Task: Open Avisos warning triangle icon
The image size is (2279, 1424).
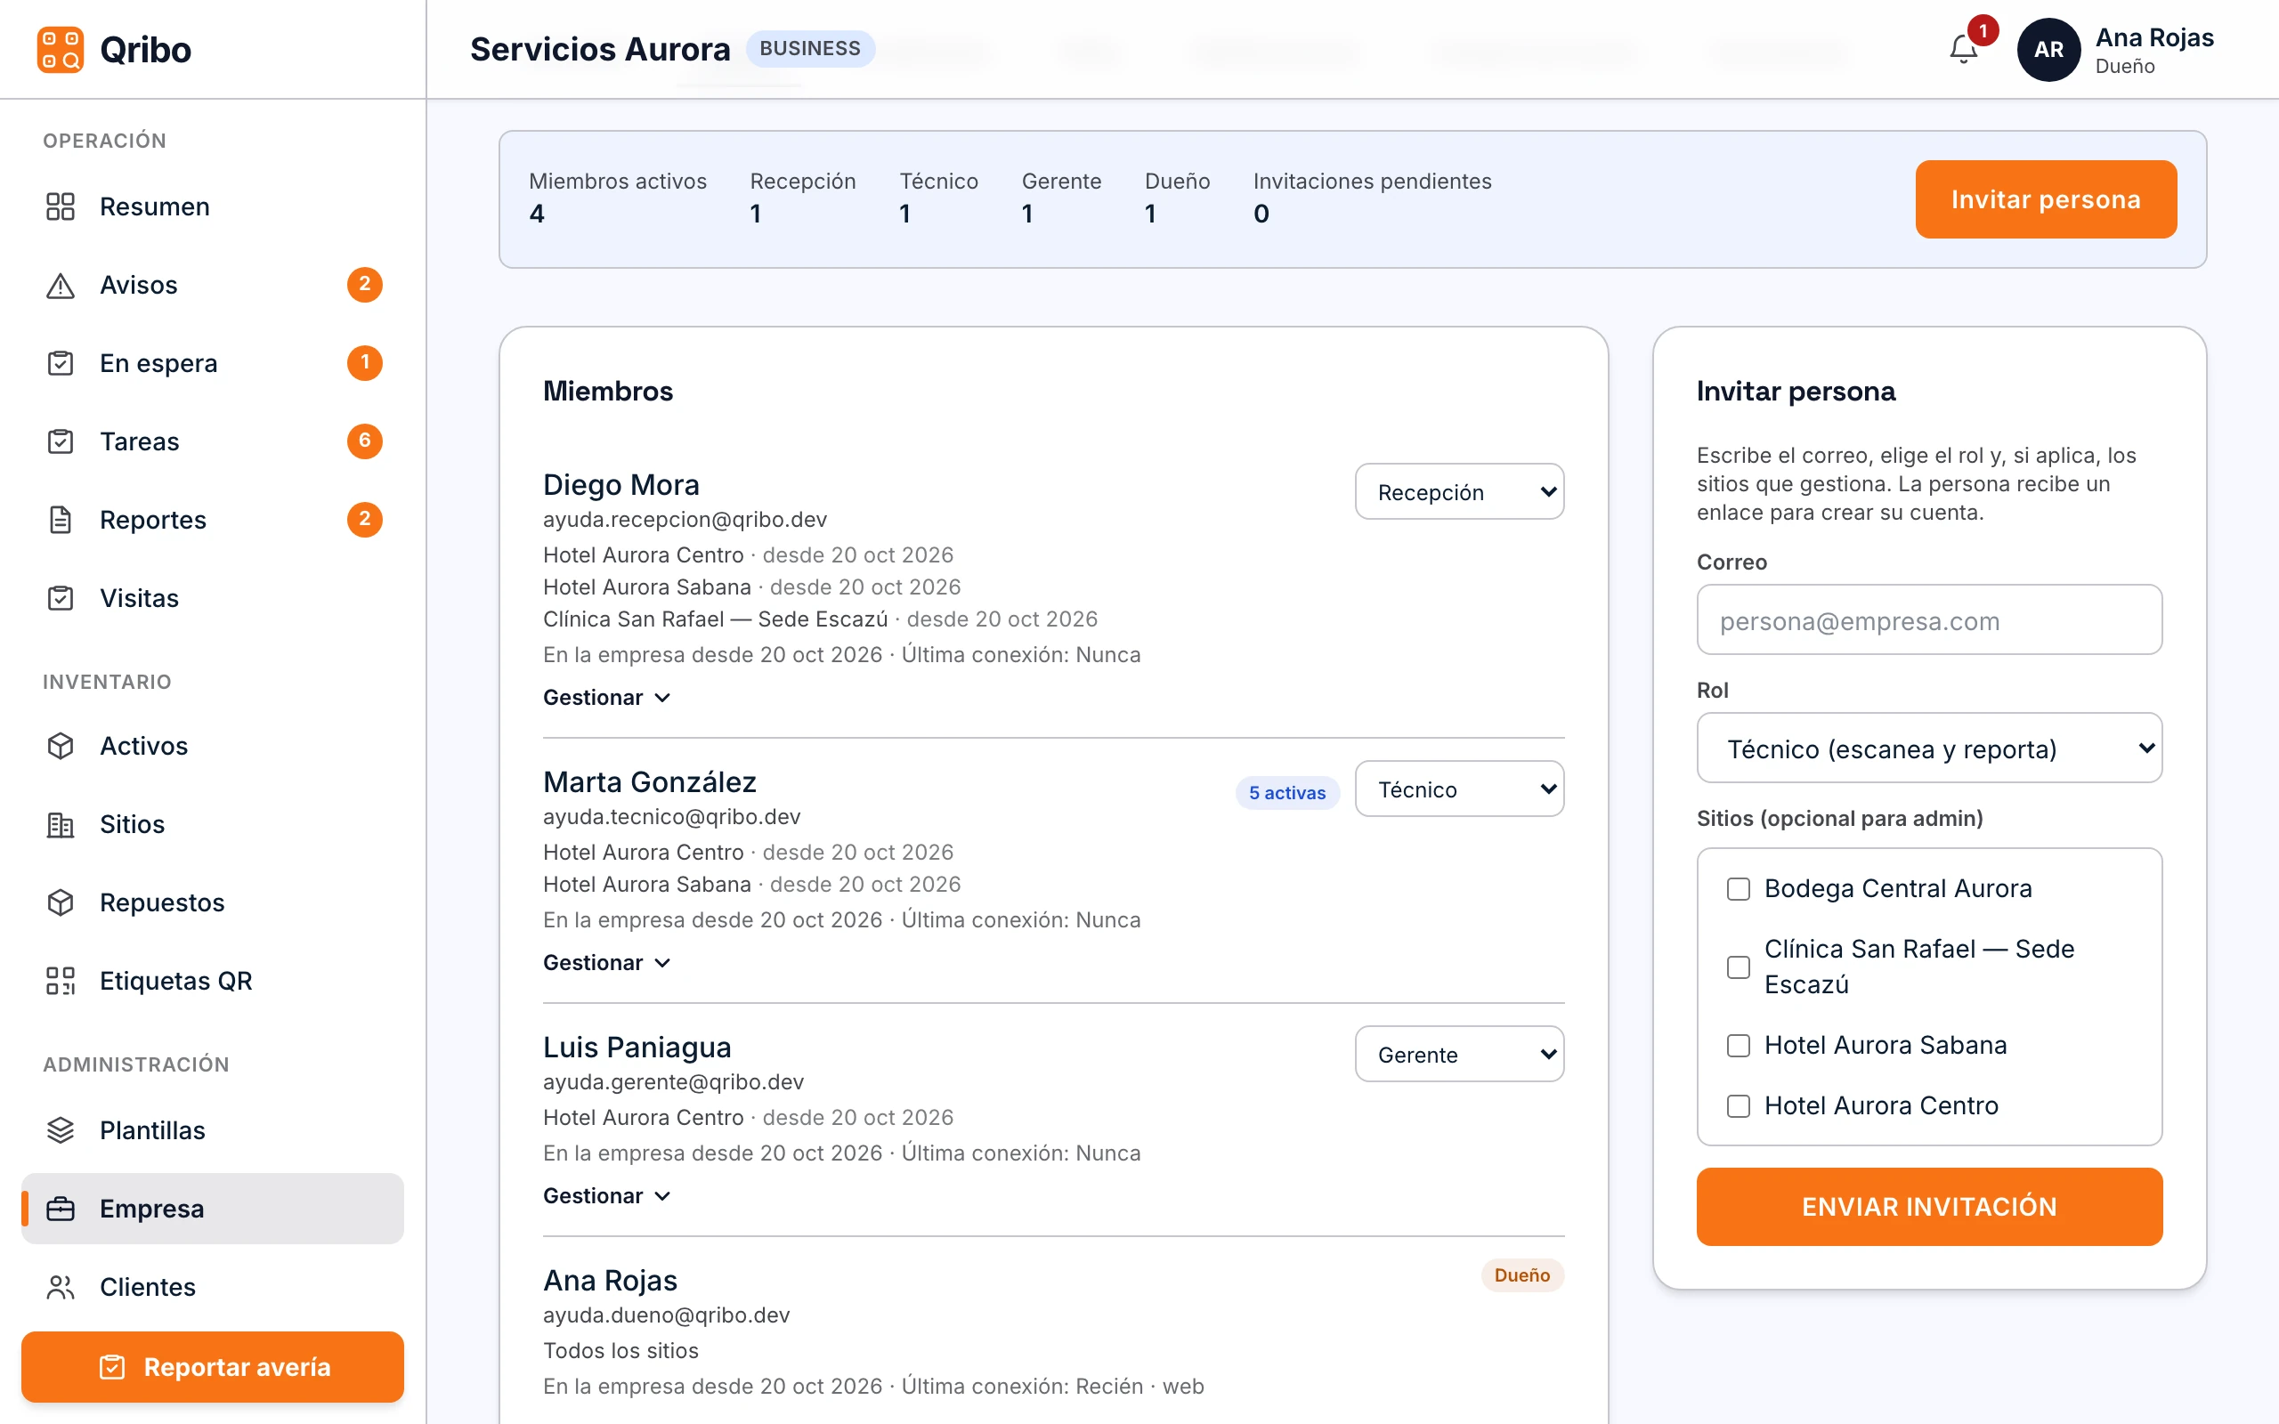Action: (x=61, y=286)
